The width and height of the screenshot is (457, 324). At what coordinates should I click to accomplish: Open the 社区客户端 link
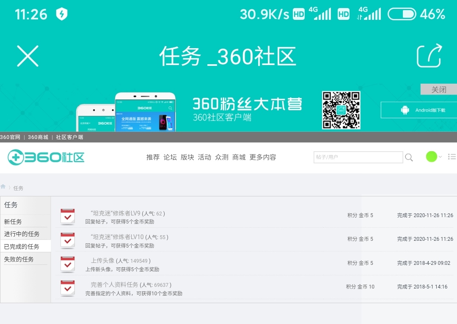pos(69,137)
